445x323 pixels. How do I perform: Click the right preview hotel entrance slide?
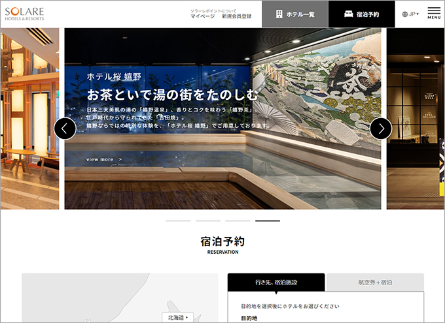click(x=416, y=119)
